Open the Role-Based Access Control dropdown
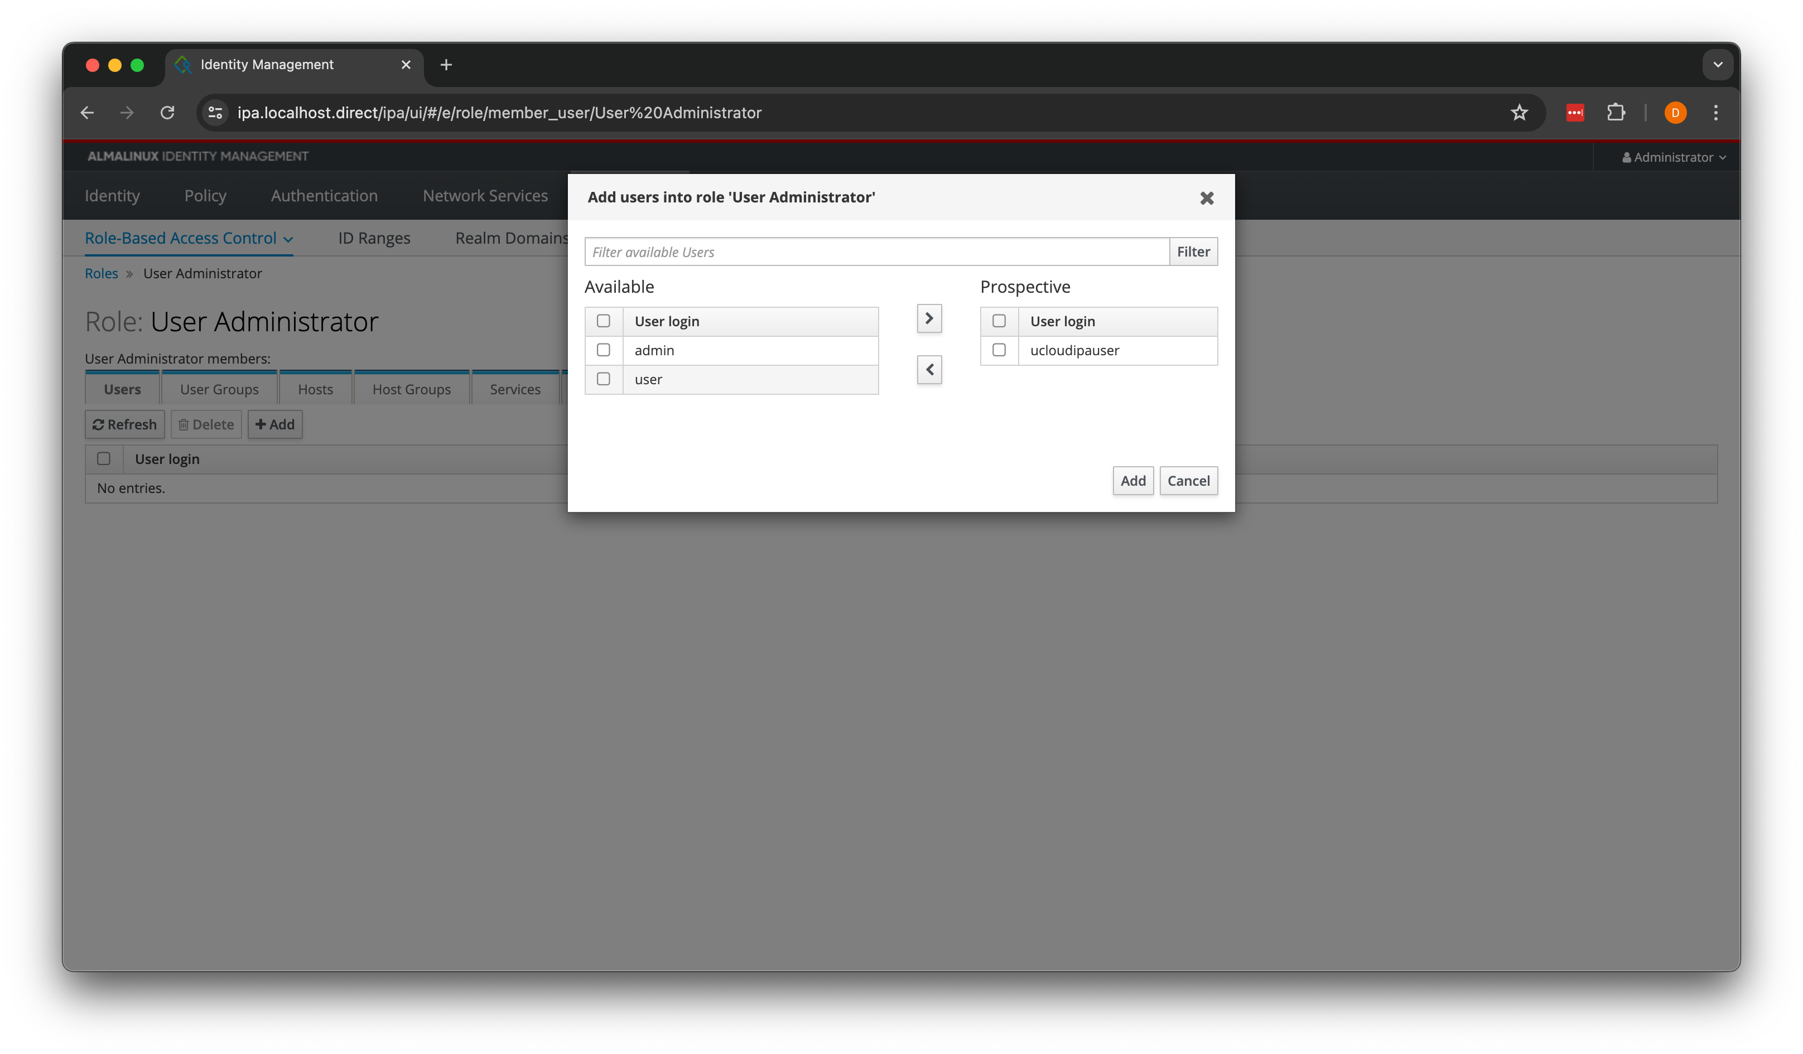 [189, 238]
